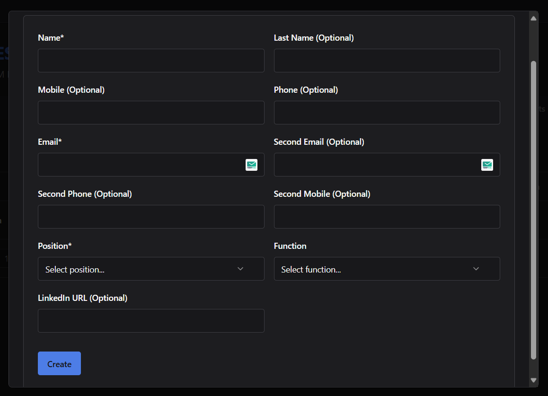
Task: Click the Position field label
Action: (x=54, y=246)
